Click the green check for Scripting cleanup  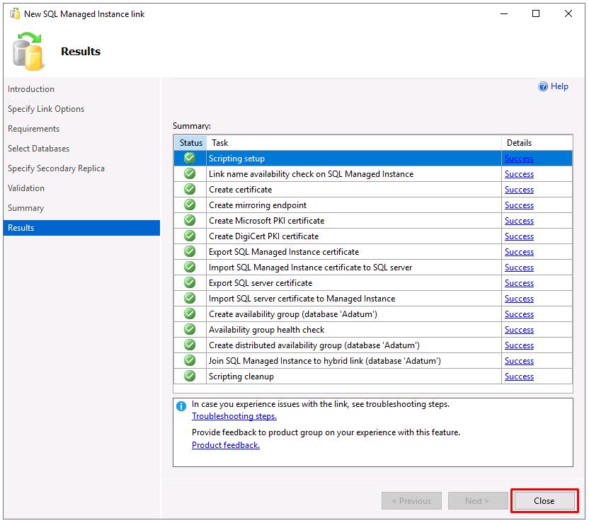click(190, 376)
